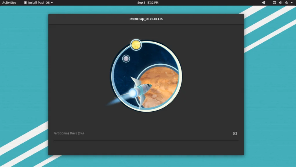Expand the system menu arrow
This screenshot has width=296, height=167.
click(x=291, y=3)
